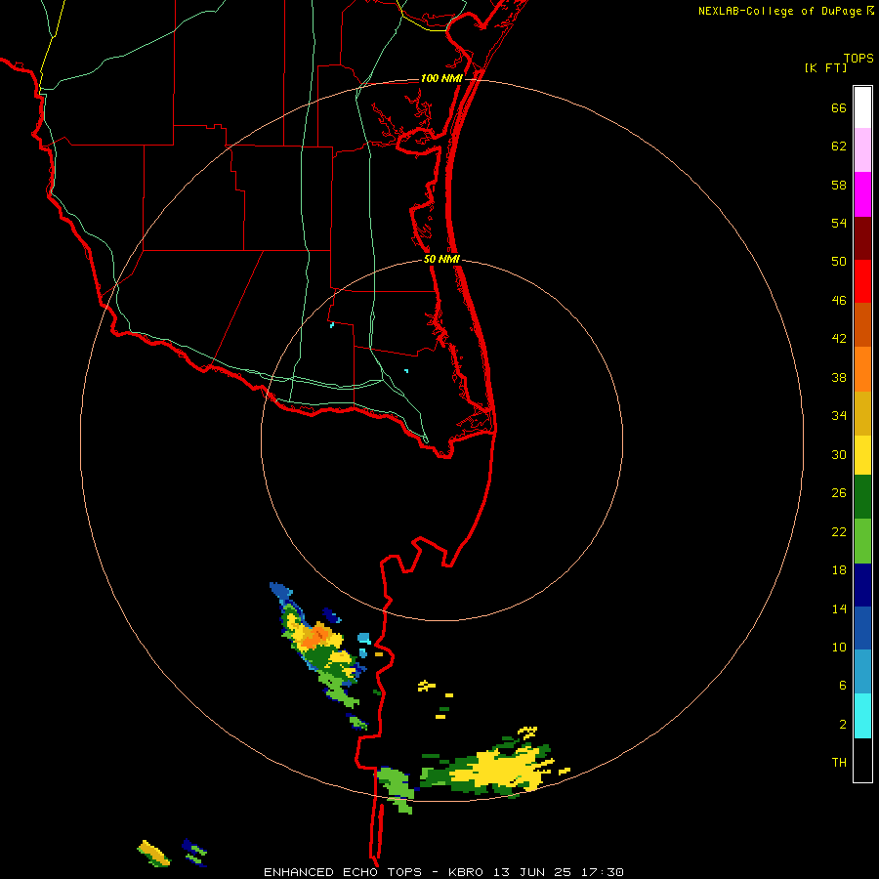
Task: Click the "NEXLAB-College of DuPage" credit text
Action: (779, 11)
